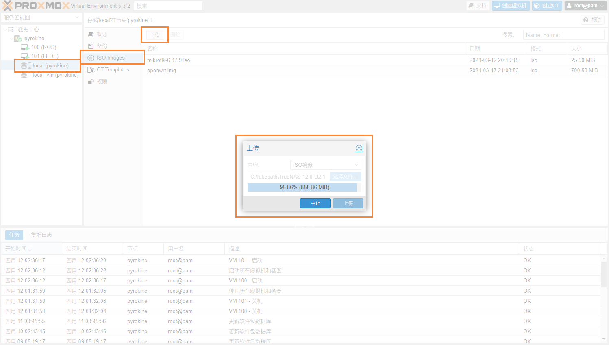Click the VM 100 (ROS) monitor icon
Viewport: 609px width, 345px height.
click(25, 47)
